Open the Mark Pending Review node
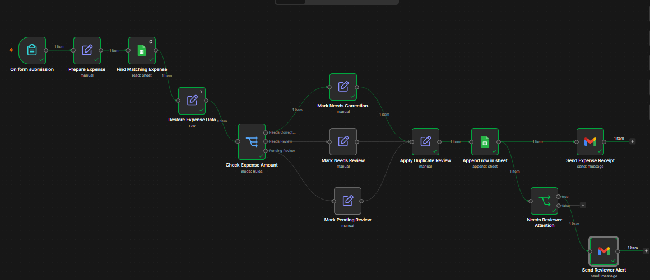The width and height of the screenshot is (650, 280). pos(348,201)
